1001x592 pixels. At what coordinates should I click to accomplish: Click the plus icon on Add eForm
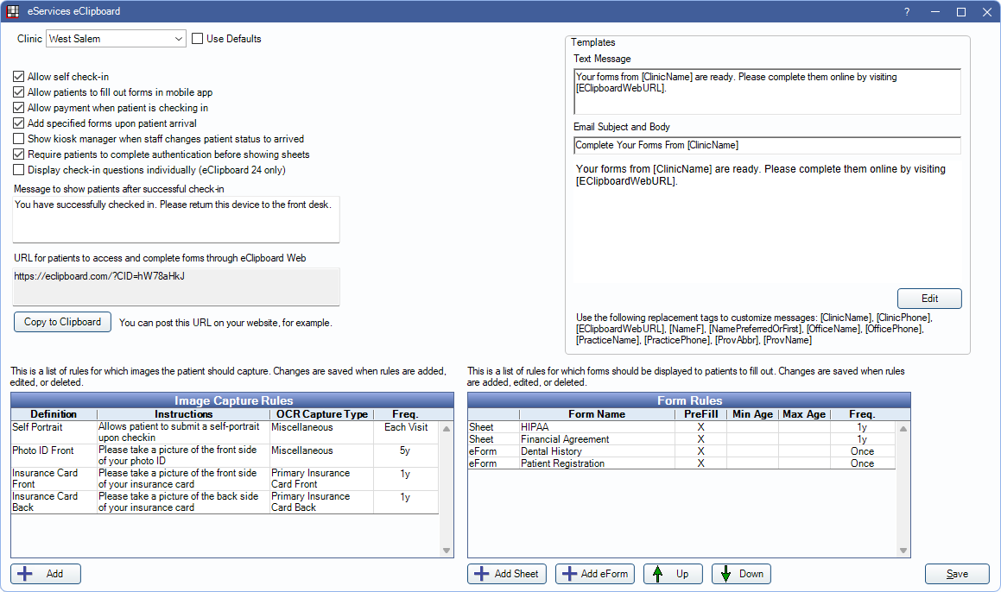[567, 574]
